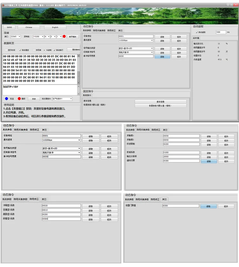Select the 实时值 tab under 自动读取
This screenshot has height=267, width=239.
(x=196, y=38)
